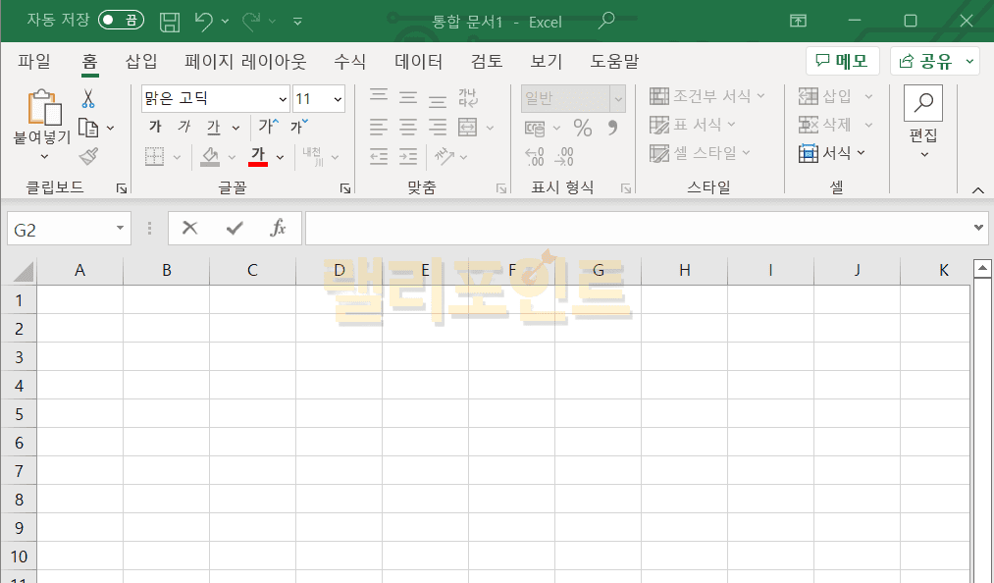The image size is (994, 583).
Task: Toggle the 자동 저장 autosave switch
Action: point(121,21)
